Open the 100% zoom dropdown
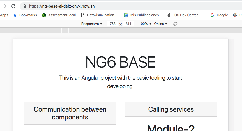This screenshot has width=242, height=131. (145, 24)
